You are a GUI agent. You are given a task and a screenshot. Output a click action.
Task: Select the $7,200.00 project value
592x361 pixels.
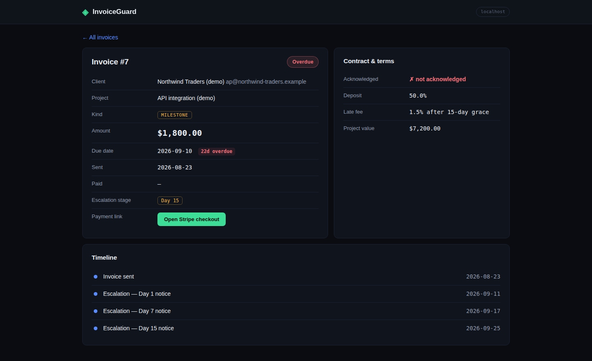click(425, 128)
